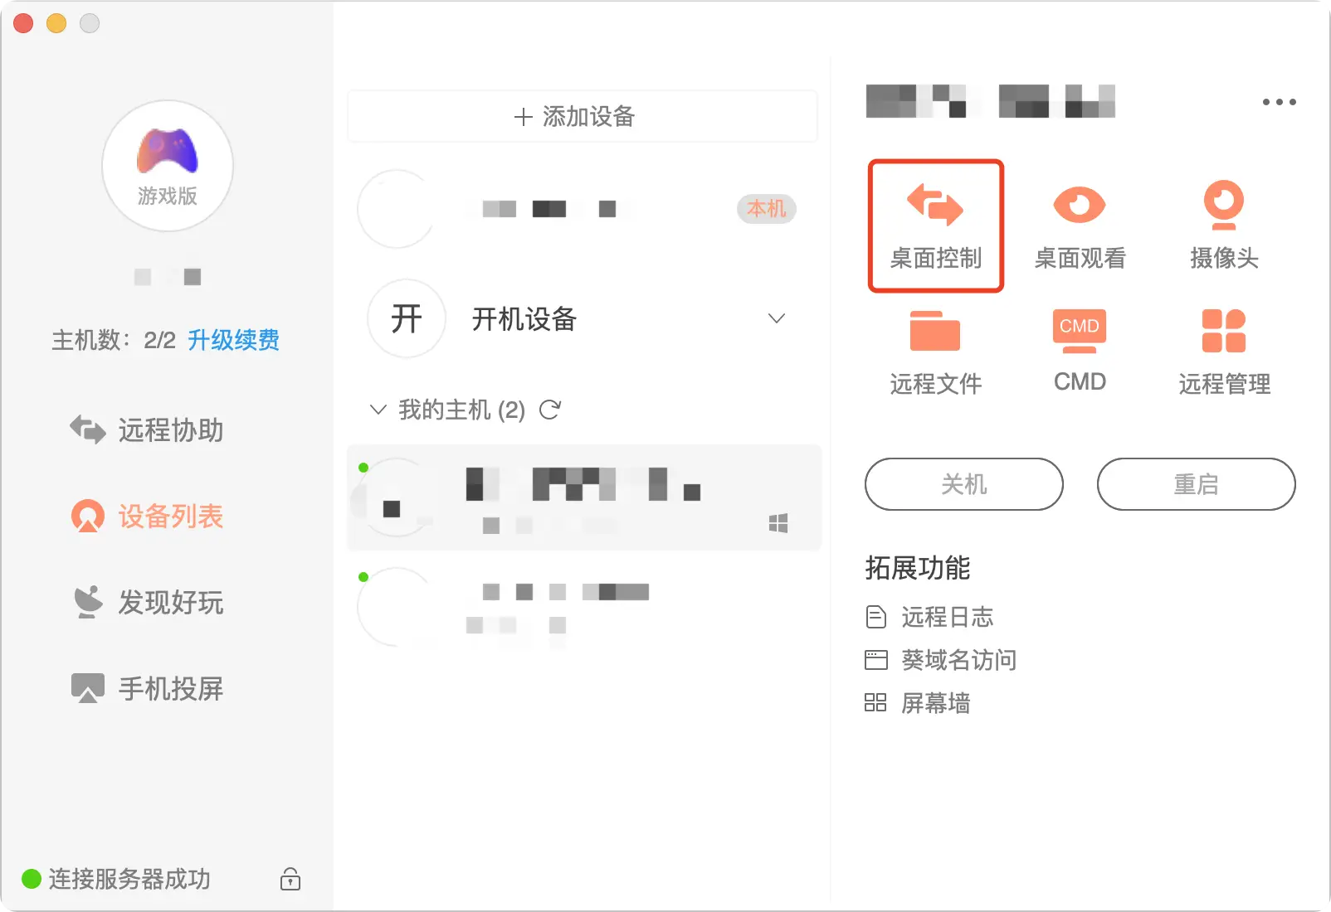Open the 摄像头 camera icon
The image size is (1331, 912).
[1224, 204]
